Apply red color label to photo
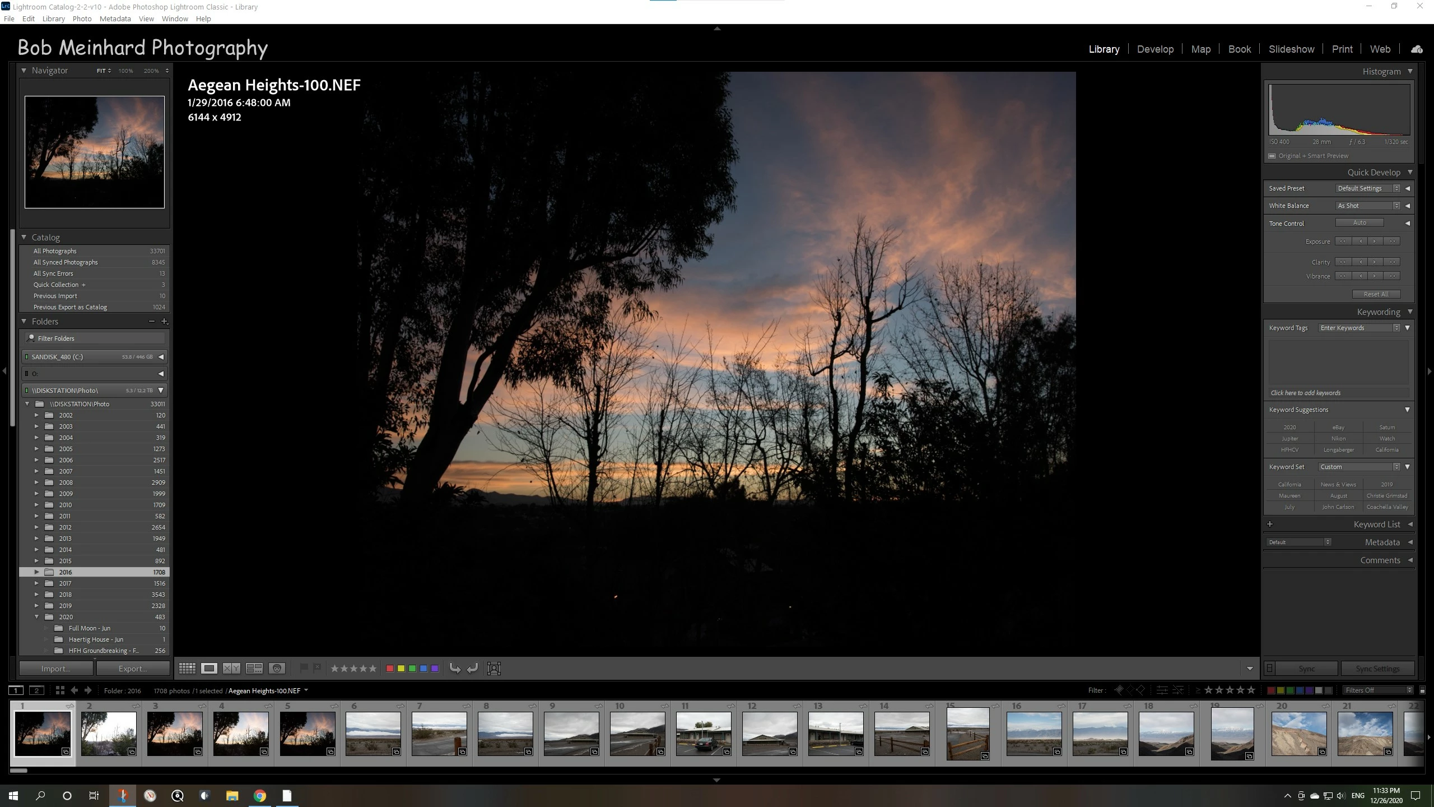This screenshot has width=1434, height=807. pyautogui.click(x=390, y=668)
